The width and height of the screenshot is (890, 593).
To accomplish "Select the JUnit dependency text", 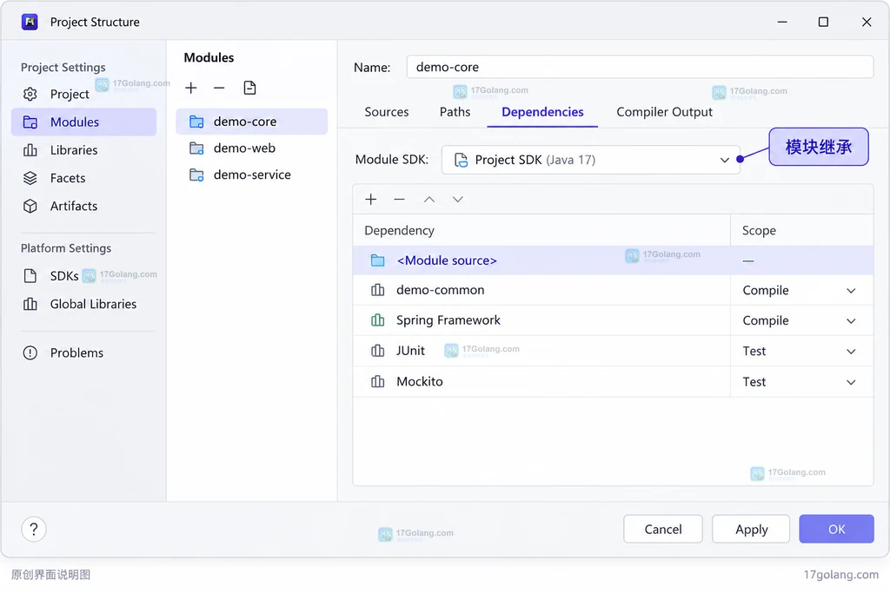I will [x=410, y=351].
